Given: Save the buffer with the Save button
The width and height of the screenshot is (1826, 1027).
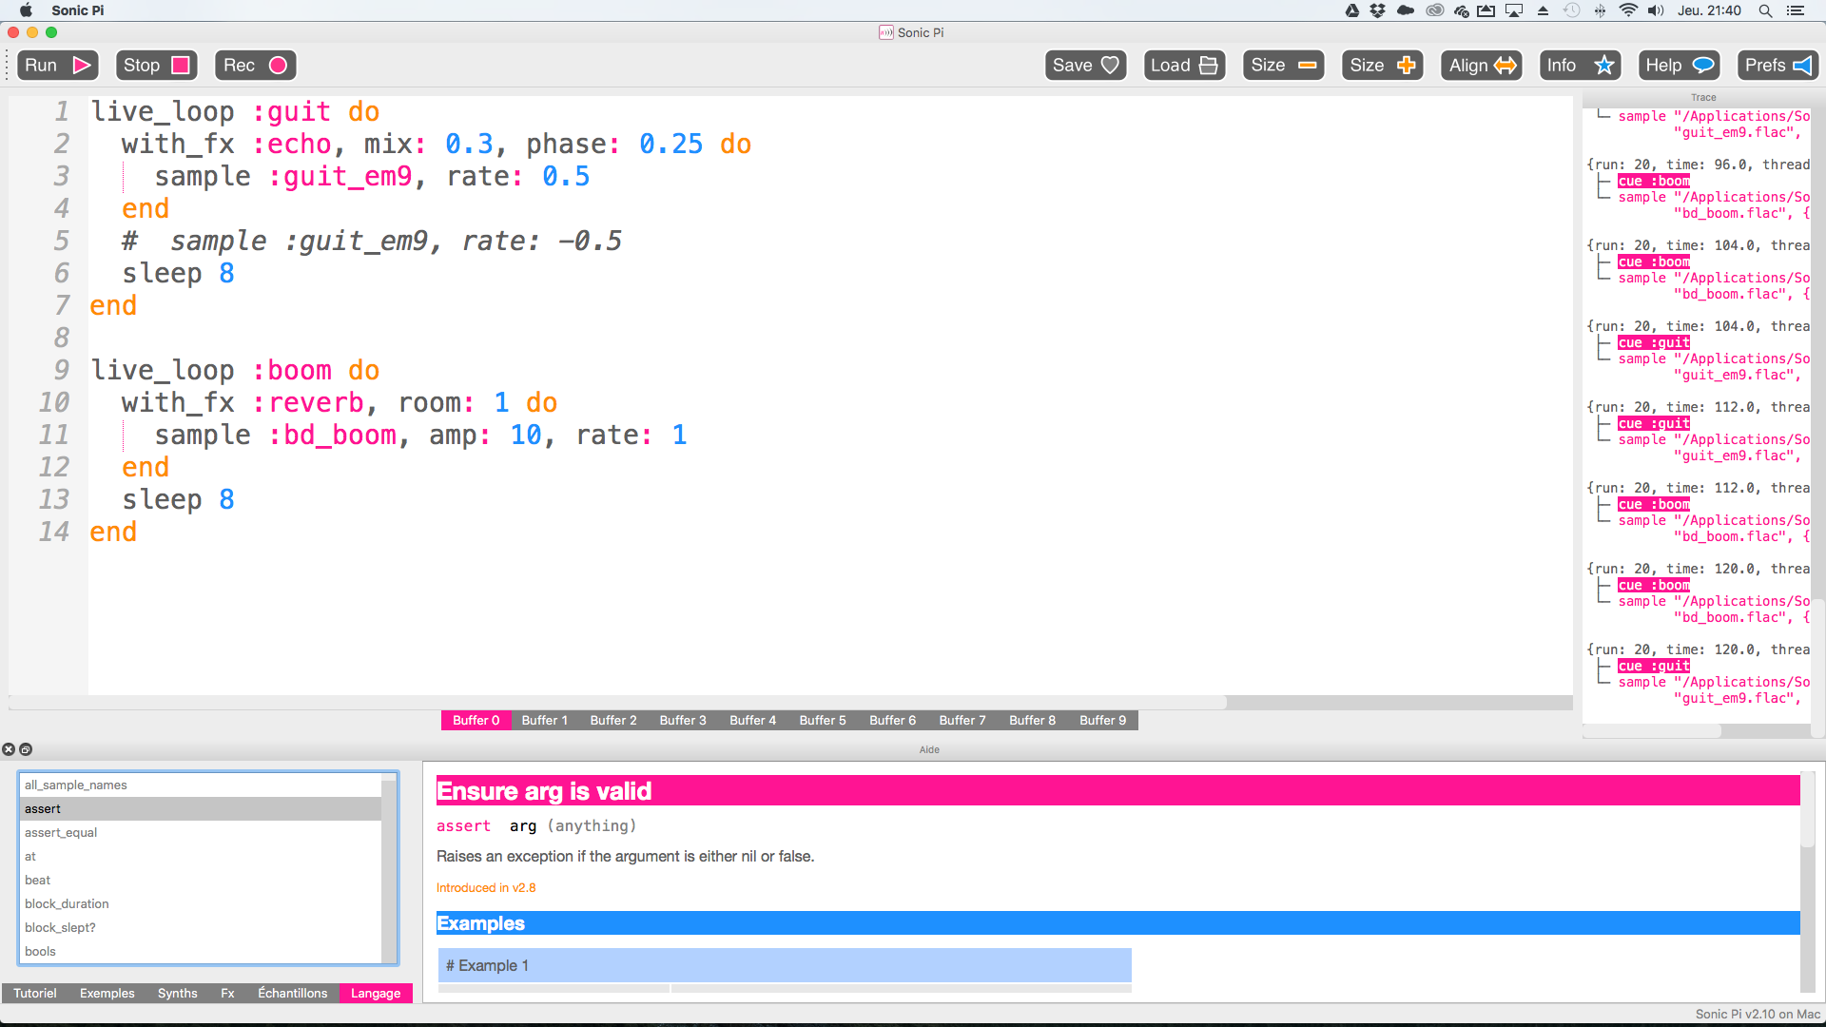Looking at the screenshot, I should click(1085, 65).
